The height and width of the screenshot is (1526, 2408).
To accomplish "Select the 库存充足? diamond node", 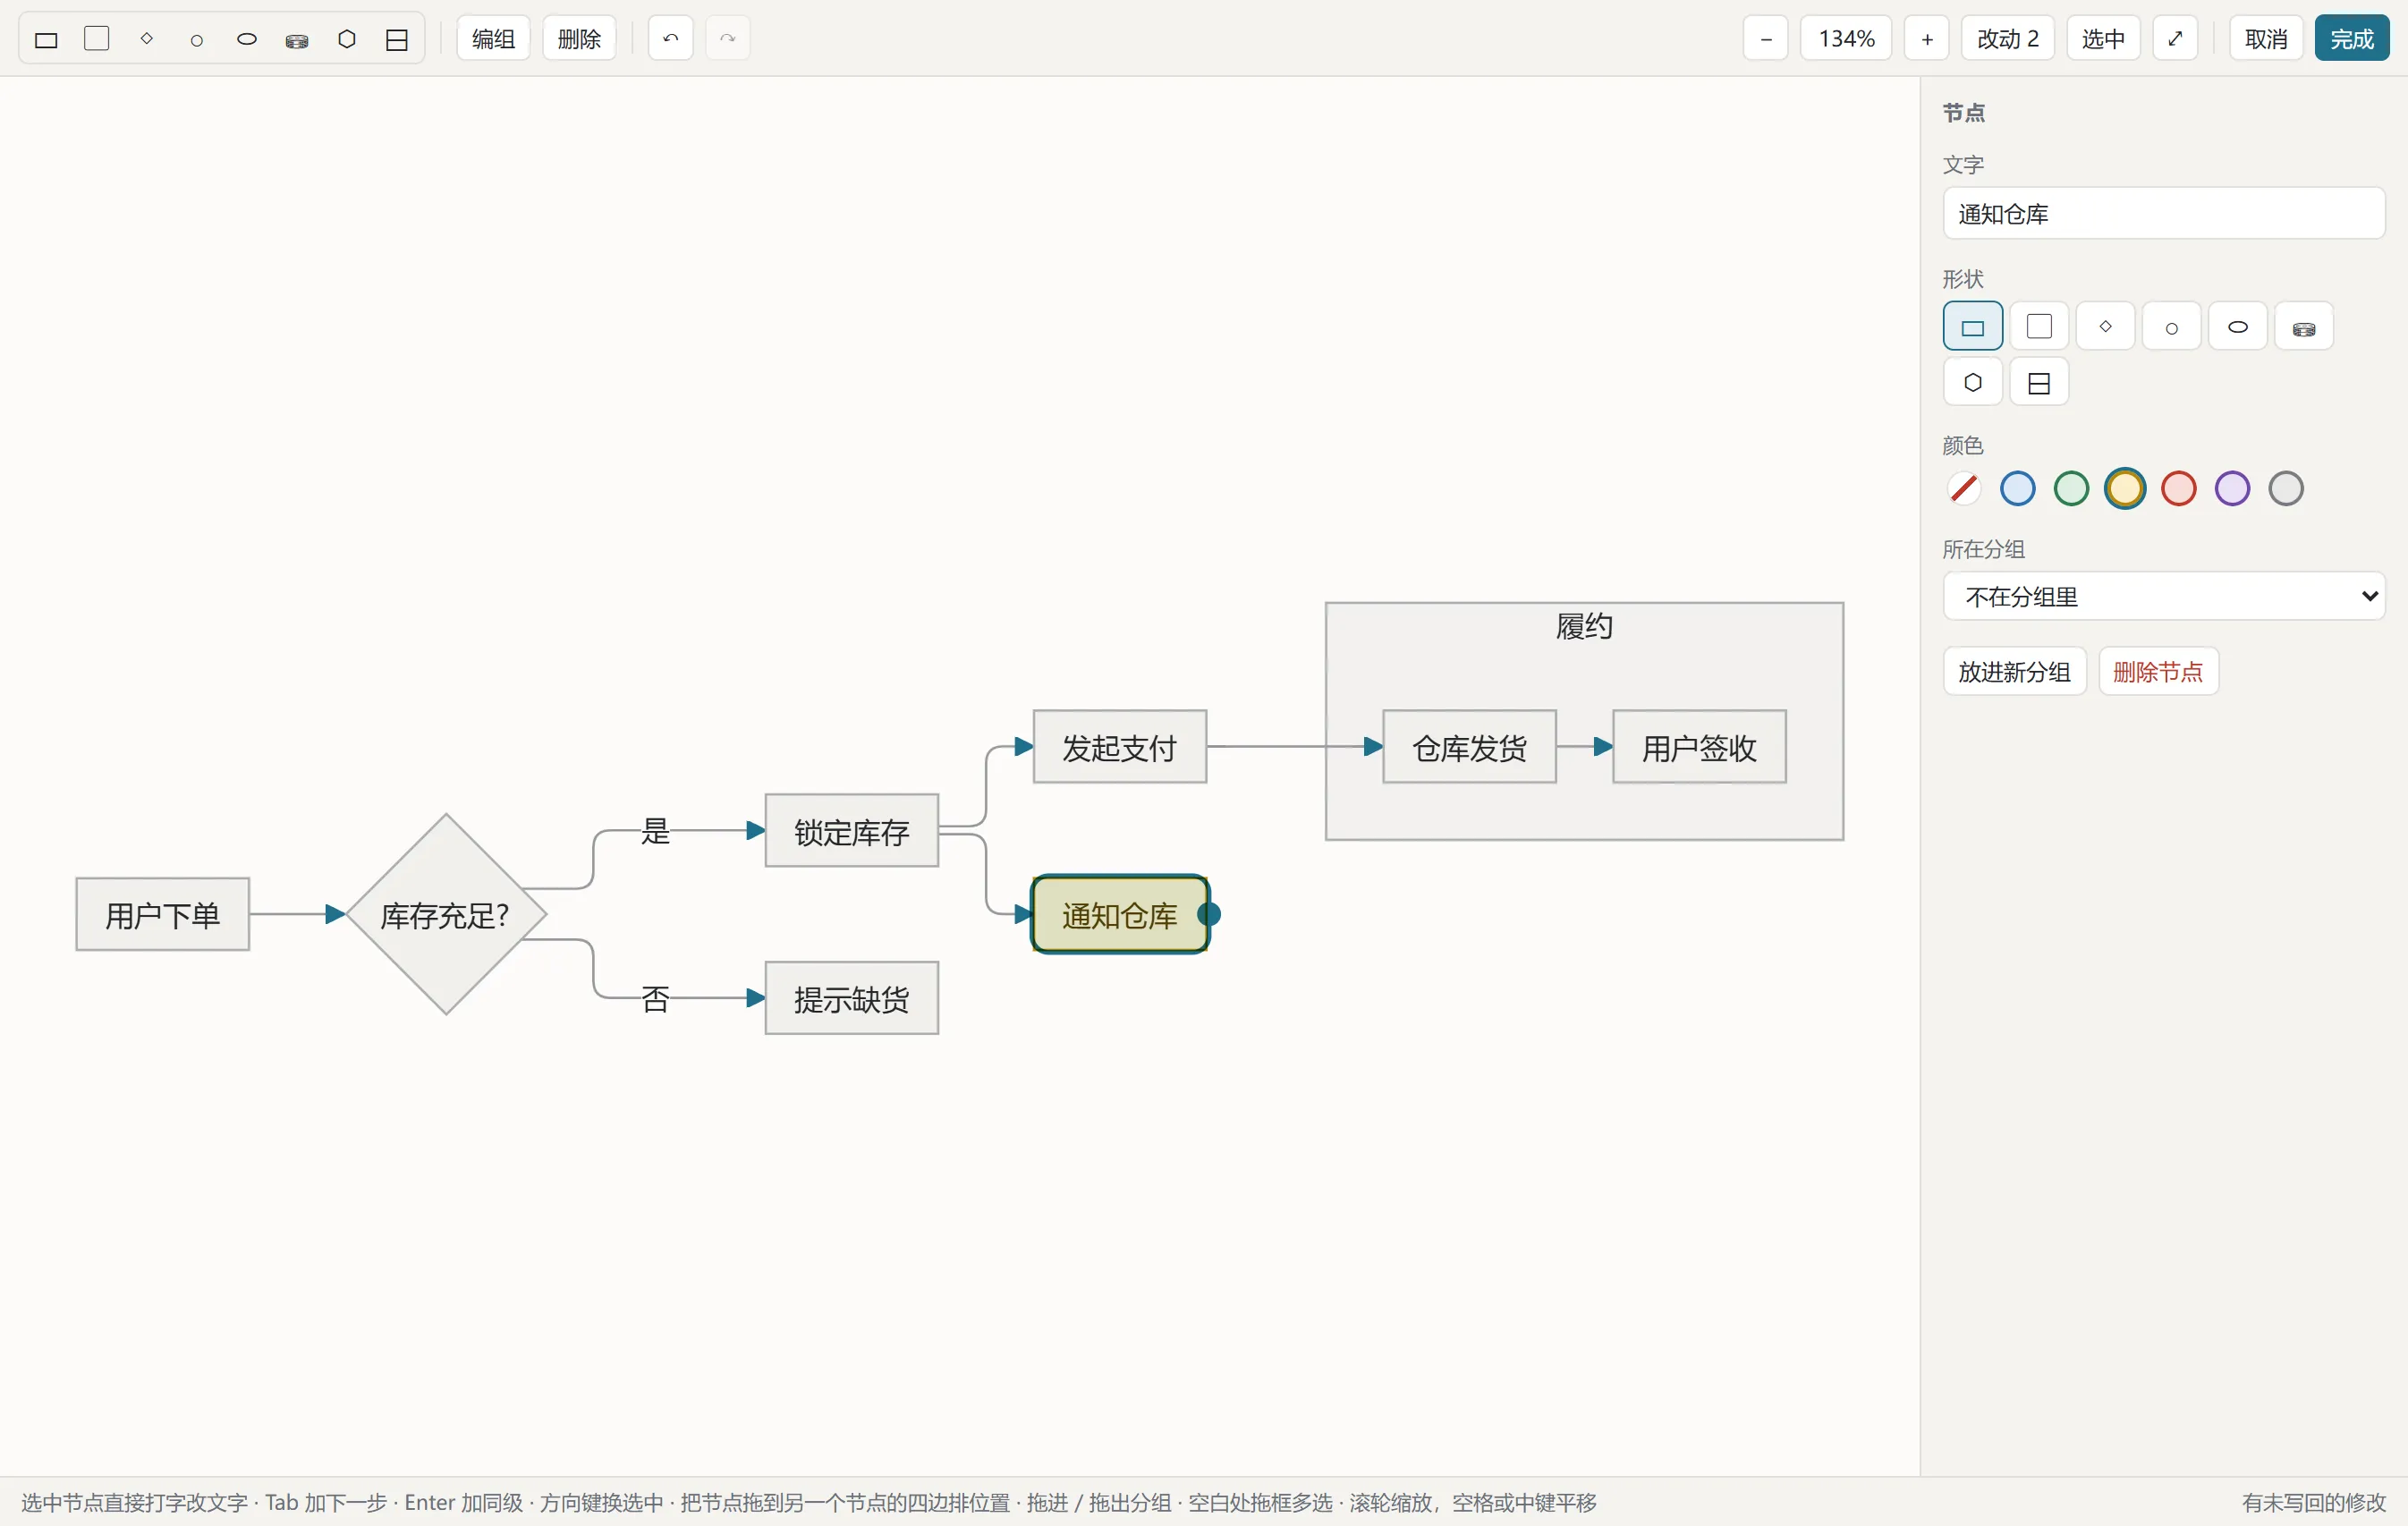I will pos(446,914).
